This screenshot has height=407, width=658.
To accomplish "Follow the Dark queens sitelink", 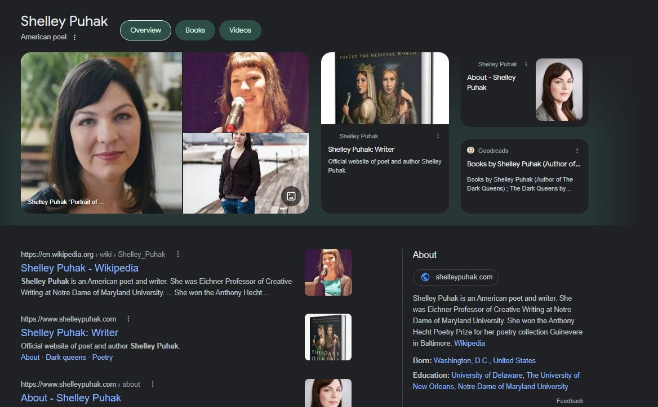I will point(66,357).
